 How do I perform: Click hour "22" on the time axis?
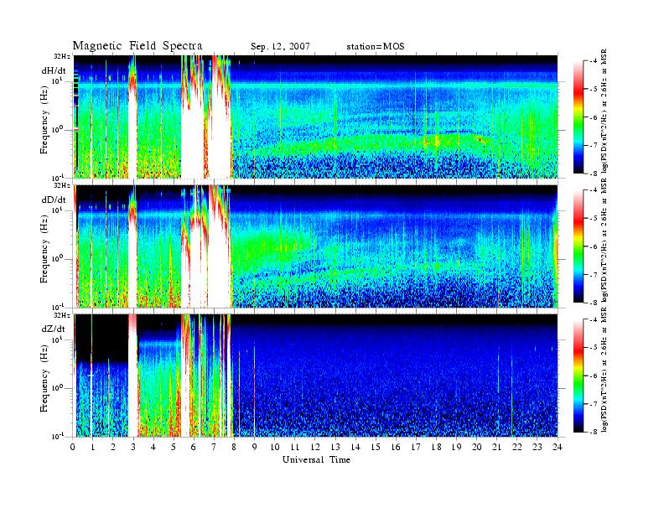coord(517,447)
